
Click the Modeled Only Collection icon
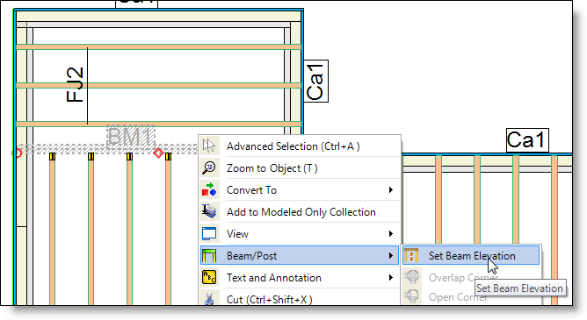pyautogui.click(x=209, y=211)
